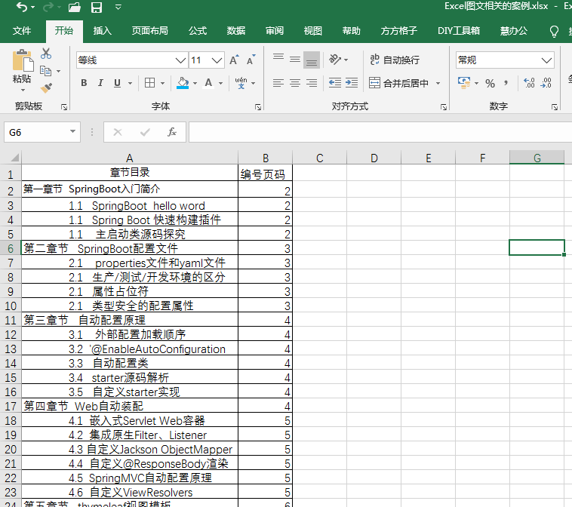Switch to the 数据 tab
This screenshot has height=507, width=572.
pos(236,31)
